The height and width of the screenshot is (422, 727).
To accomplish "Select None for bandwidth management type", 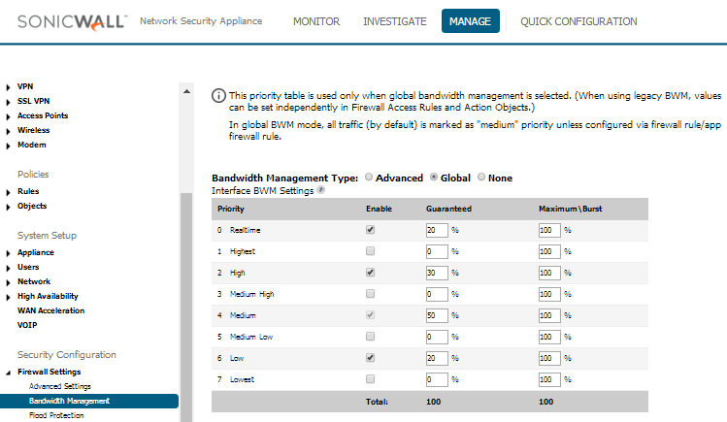I will (x=482, y=179).
